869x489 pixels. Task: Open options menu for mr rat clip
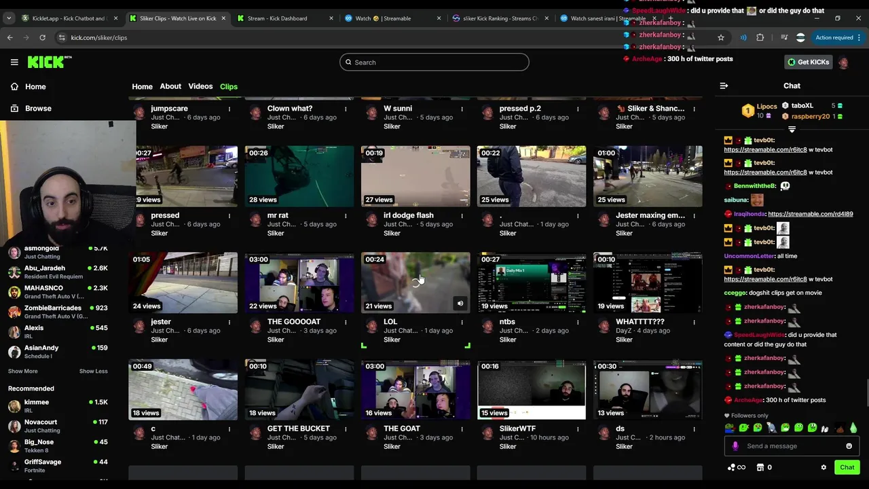coord(346,215)
